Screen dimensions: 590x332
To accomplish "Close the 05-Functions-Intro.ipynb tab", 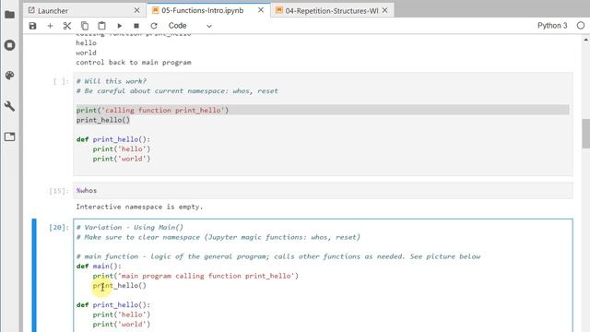I will (261, 10).
